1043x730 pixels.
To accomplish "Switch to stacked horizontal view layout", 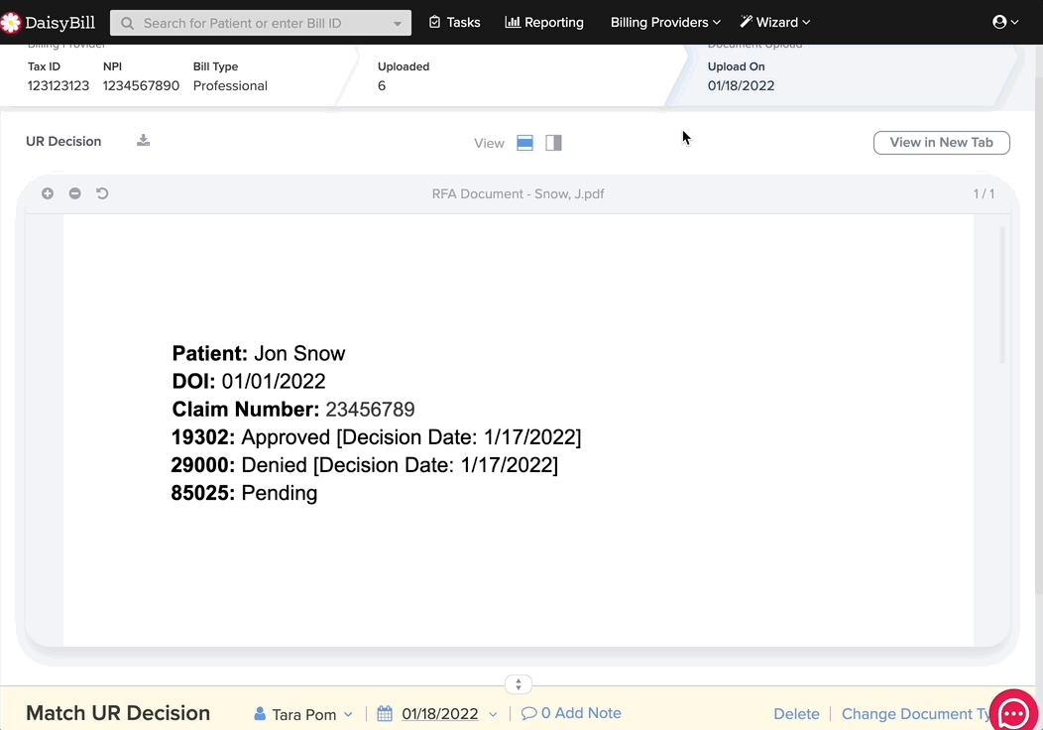I will click(x=524, y=143).
